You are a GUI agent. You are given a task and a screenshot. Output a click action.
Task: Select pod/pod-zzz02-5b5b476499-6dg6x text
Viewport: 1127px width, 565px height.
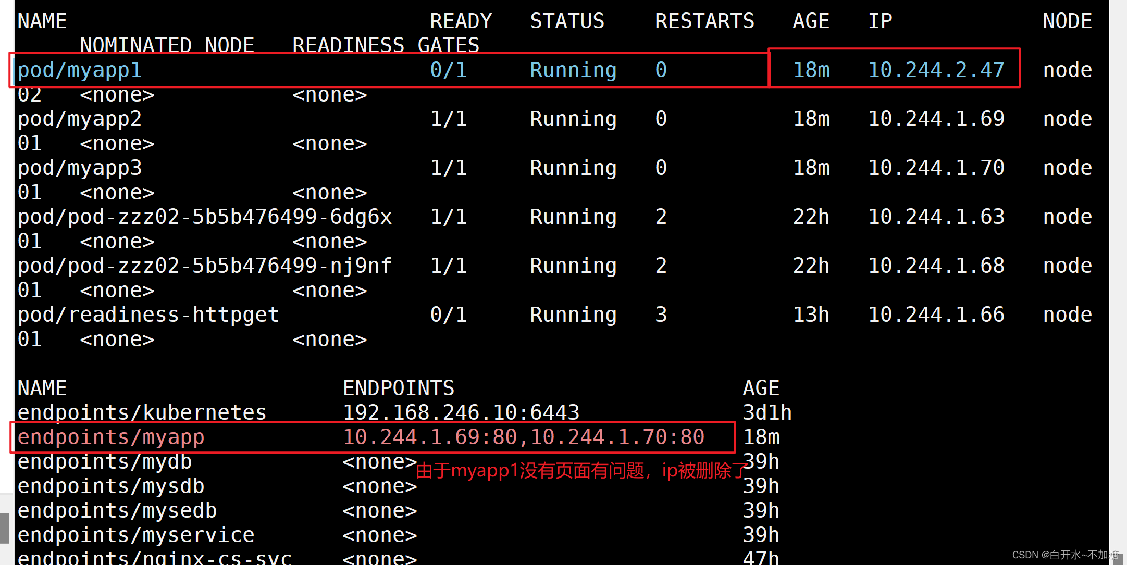pyautogui.click(x=204, y=217)
